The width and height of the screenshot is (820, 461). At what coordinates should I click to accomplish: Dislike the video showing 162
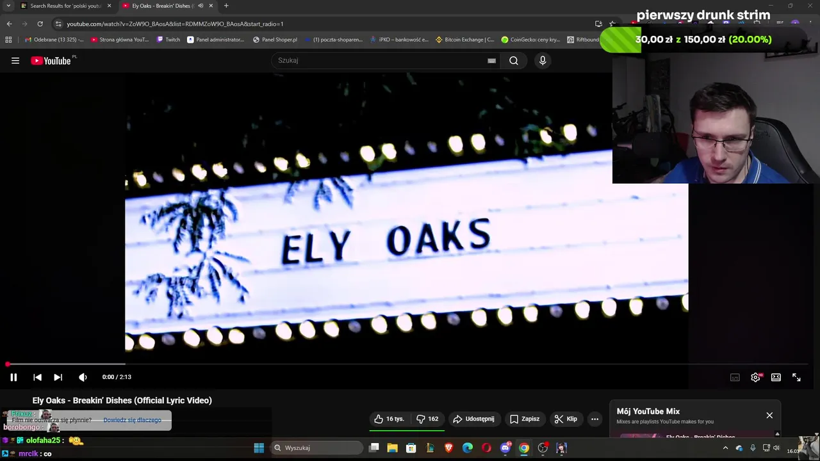[427, 419]
